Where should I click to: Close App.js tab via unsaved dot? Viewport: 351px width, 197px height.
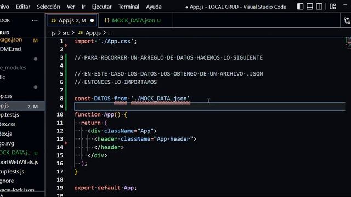coord(92,21)
